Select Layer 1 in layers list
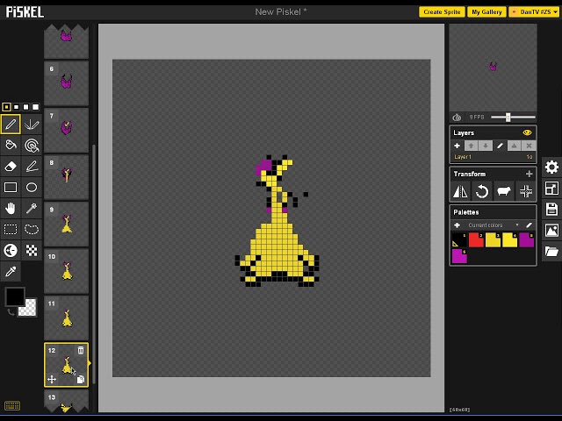 point(493,157)
